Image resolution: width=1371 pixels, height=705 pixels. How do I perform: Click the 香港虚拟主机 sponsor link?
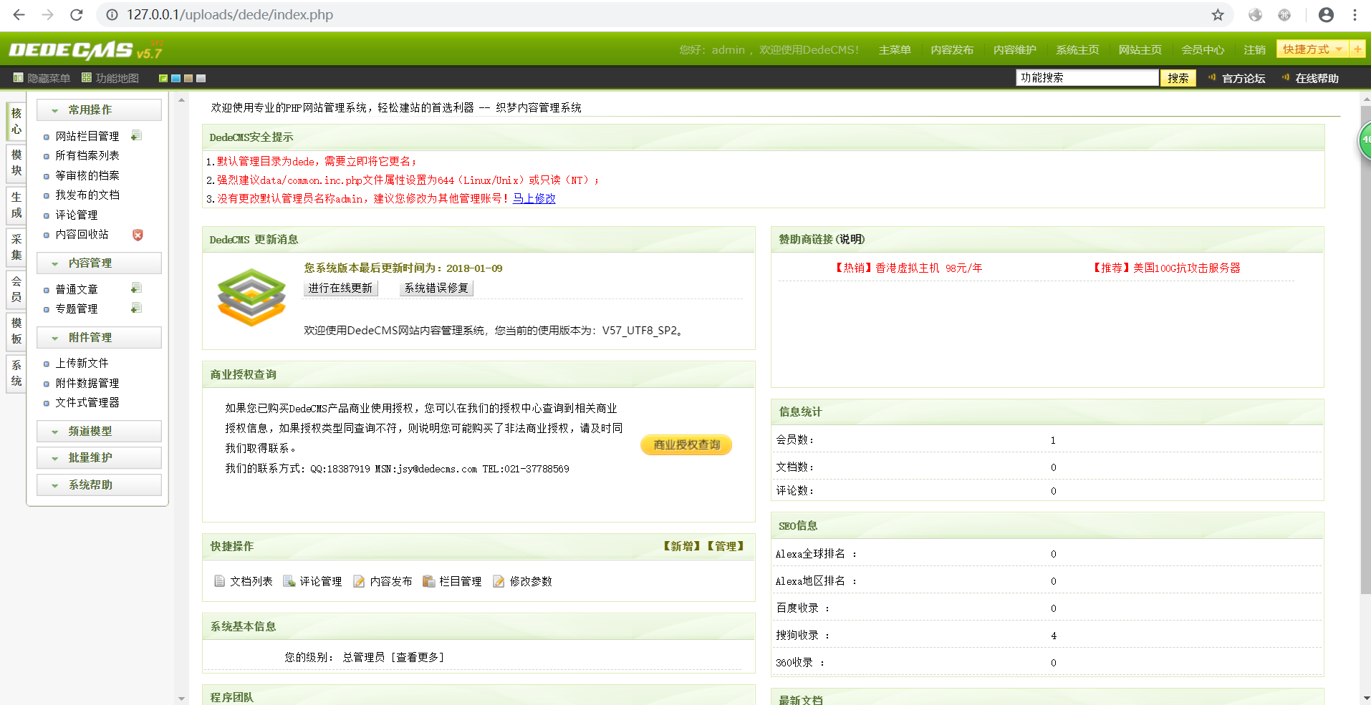908,268
